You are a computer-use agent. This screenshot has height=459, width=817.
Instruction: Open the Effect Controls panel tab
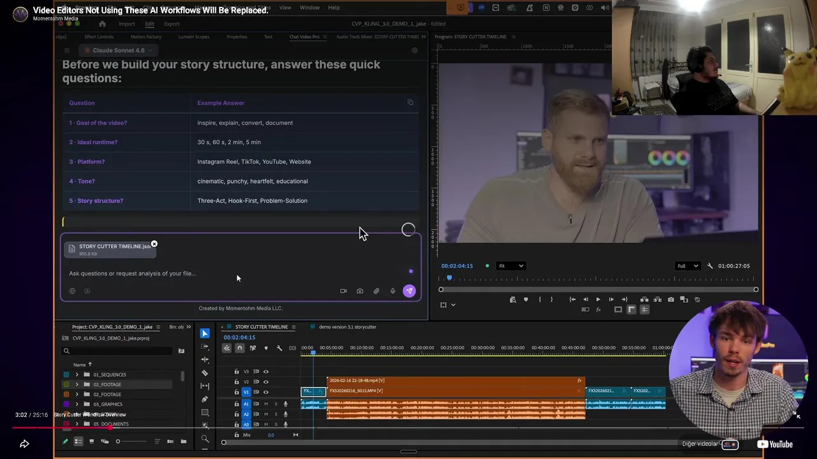(x=99, y=36)
